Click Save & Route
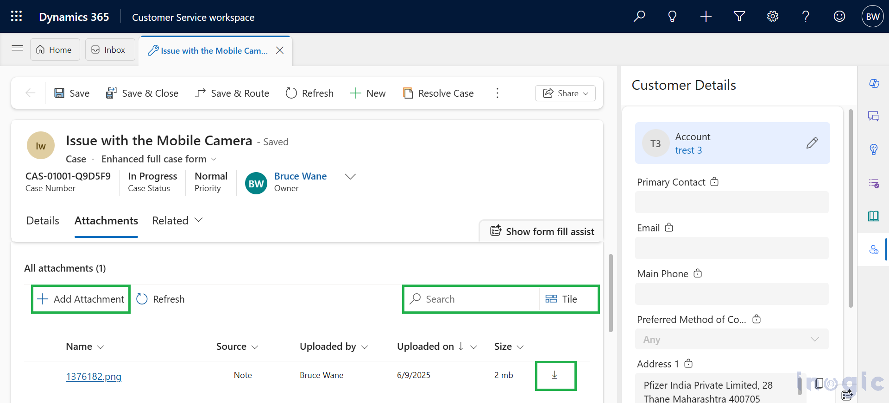This screenshot has height=403, width=889. (x=232, y=93)
